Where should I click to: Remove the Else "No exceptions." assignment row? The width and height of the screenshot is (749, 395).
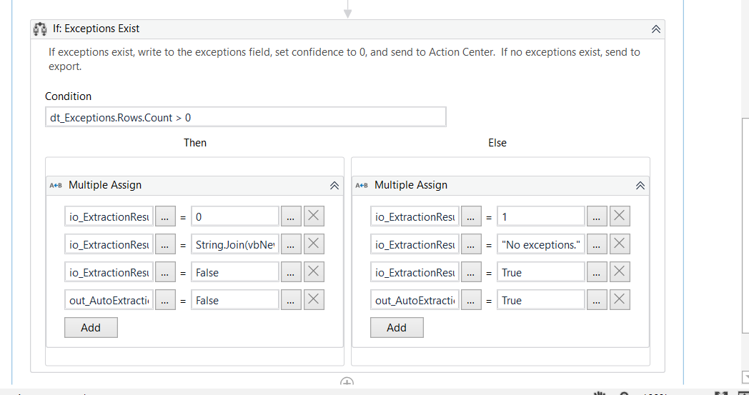click(x=619, y=244)
